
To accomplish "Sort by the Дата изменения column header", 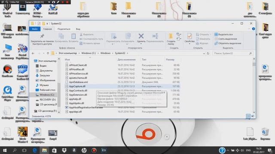I will click(126, 59).
